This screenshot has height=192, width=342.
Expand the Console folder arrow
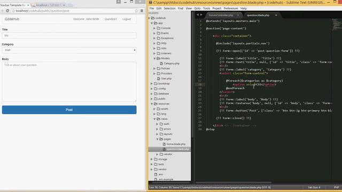click(154, 28)
